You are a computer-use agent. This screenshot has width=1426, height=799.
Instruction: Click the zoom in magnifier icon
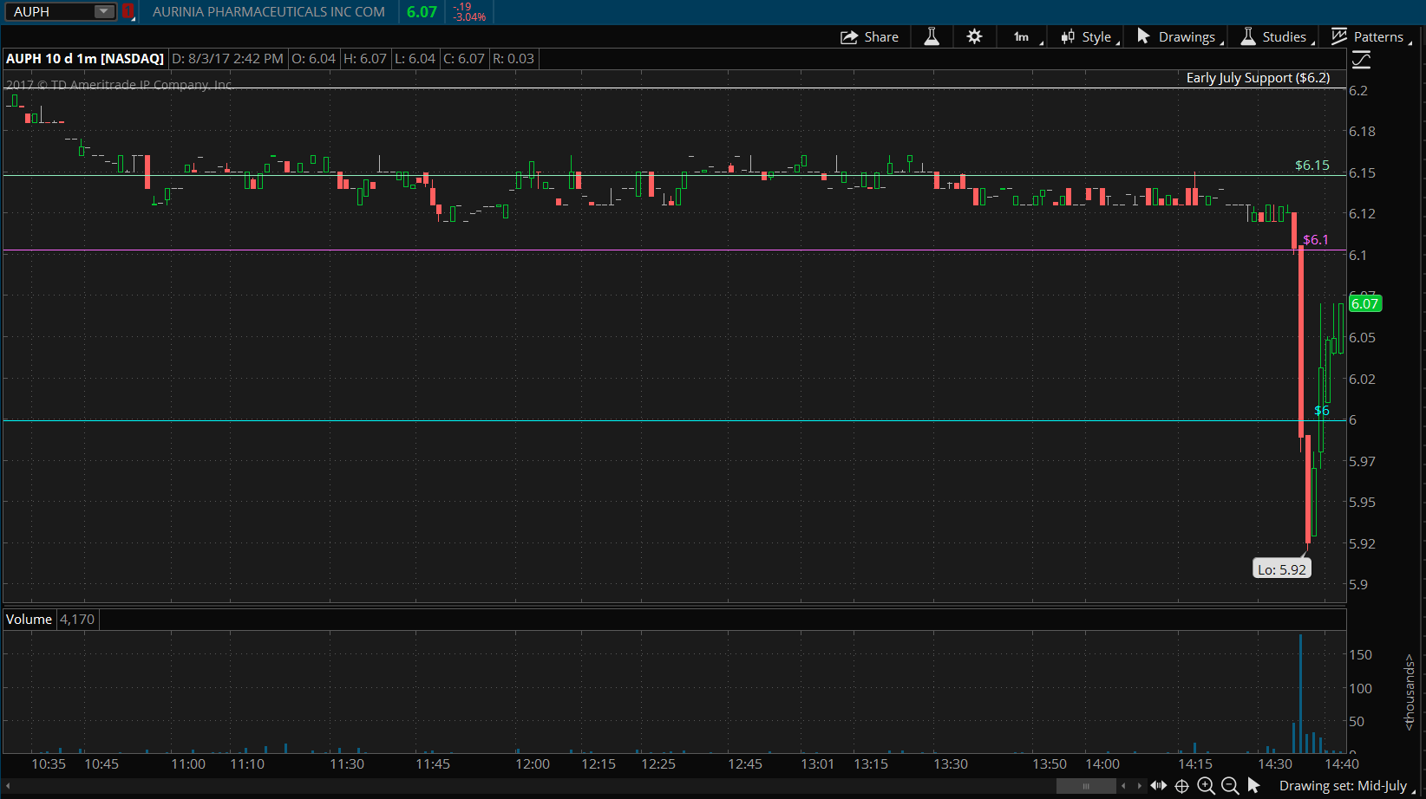pyautogui.click(x=1206, y=785)
